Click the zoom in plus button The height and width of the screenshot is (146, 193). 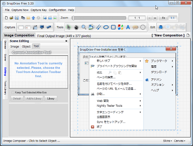(x=155, y=18)
